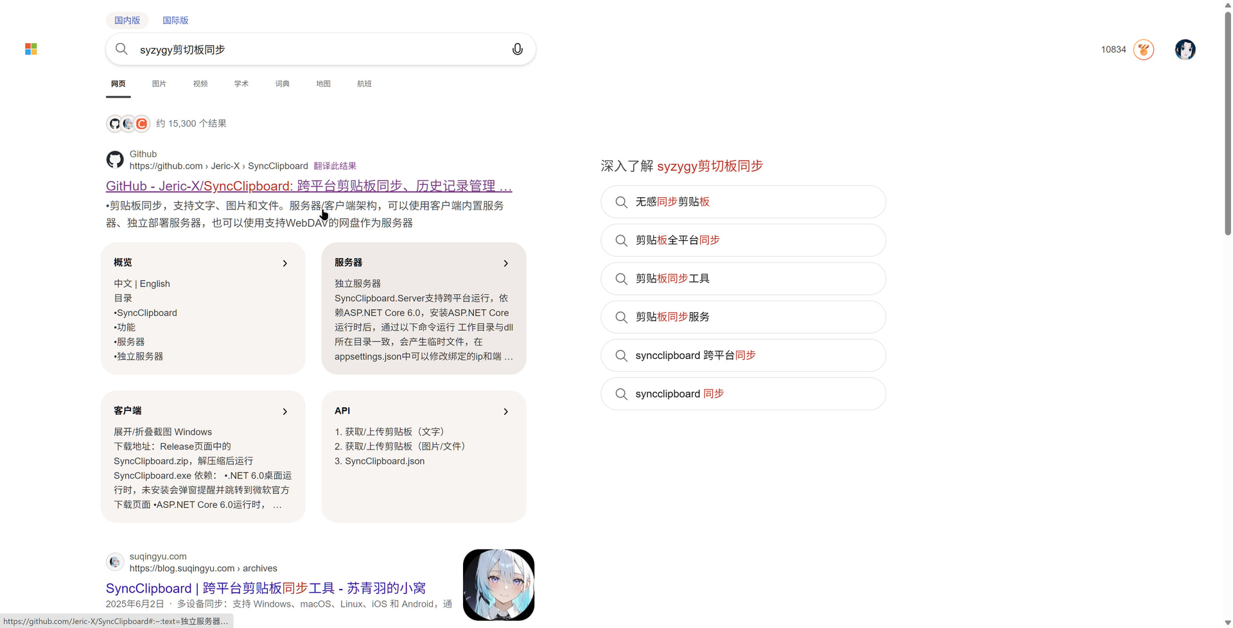1233x628 pixels.
Task: Switch to 国内版 search mode
Action: click(x=127, y=21)
